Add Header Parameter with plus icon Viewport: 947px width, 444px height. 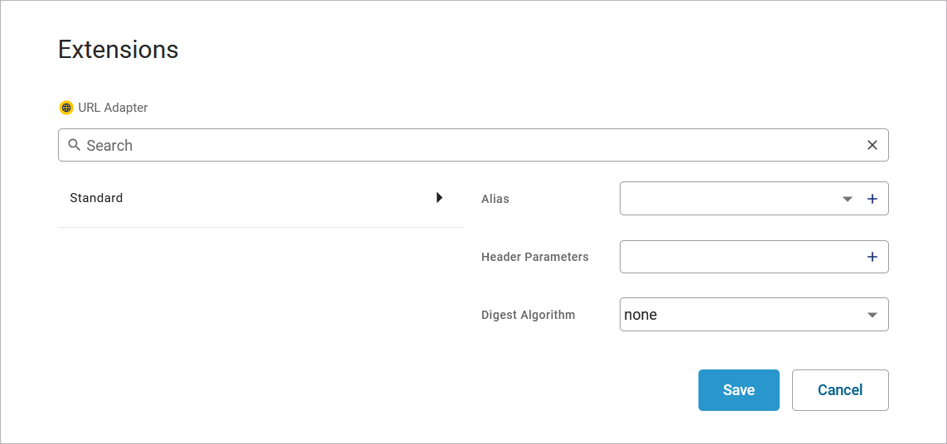872,257
